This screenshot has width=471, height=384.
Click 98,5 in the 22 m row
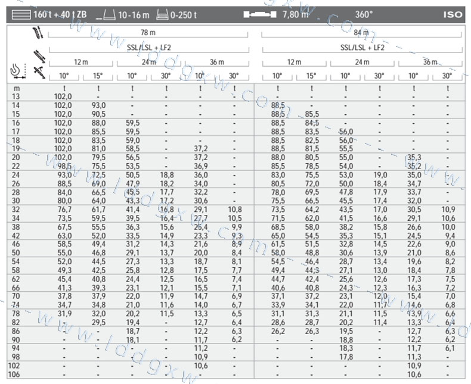click(64, 166)
